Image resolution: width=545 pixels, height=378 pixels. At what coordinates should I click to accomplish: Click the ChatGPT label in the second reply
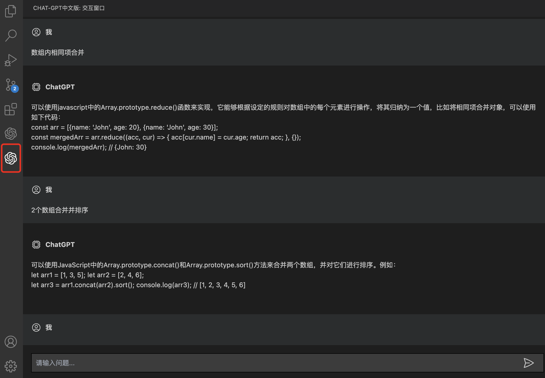click(x=60, y=245)
